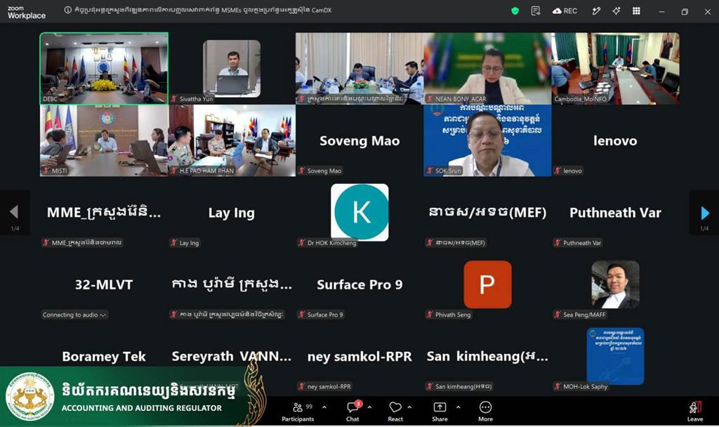This screenshot has width=719, height=427.
Task: Open the grid view layout icon
Action: click(x=636, y=11)
